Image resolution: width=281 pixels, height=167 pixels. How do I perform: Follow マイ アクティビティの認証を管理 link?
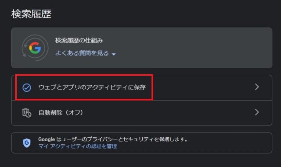[78, 146]
